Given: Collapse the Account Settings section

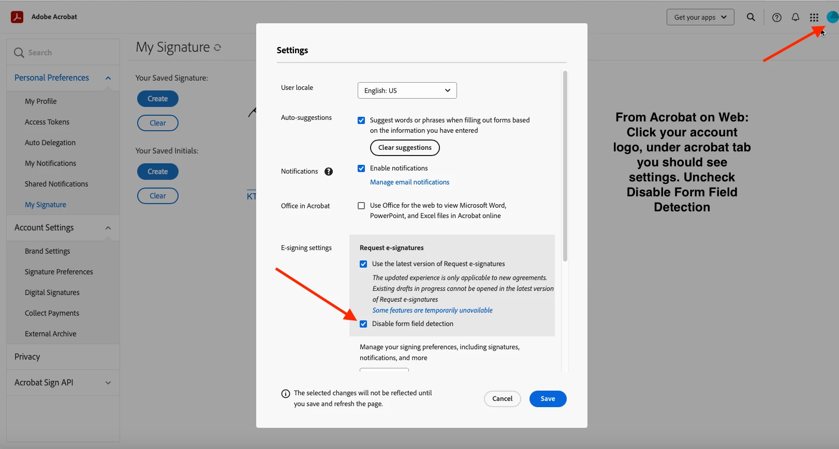Looking at the screenshot, I should (63, 228).
